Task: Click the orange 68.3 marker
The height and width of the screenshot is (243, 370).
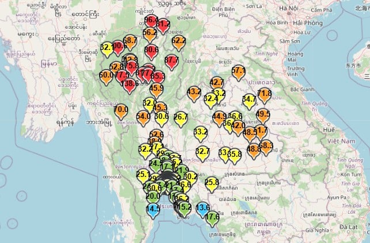Action: (x=266, y=146)
